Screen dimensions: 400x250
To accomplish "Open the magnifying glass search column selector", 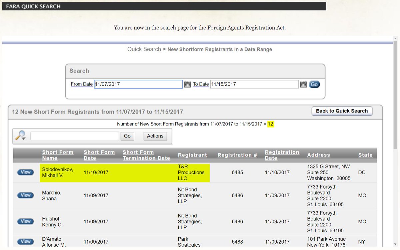I will pos(21,136).
